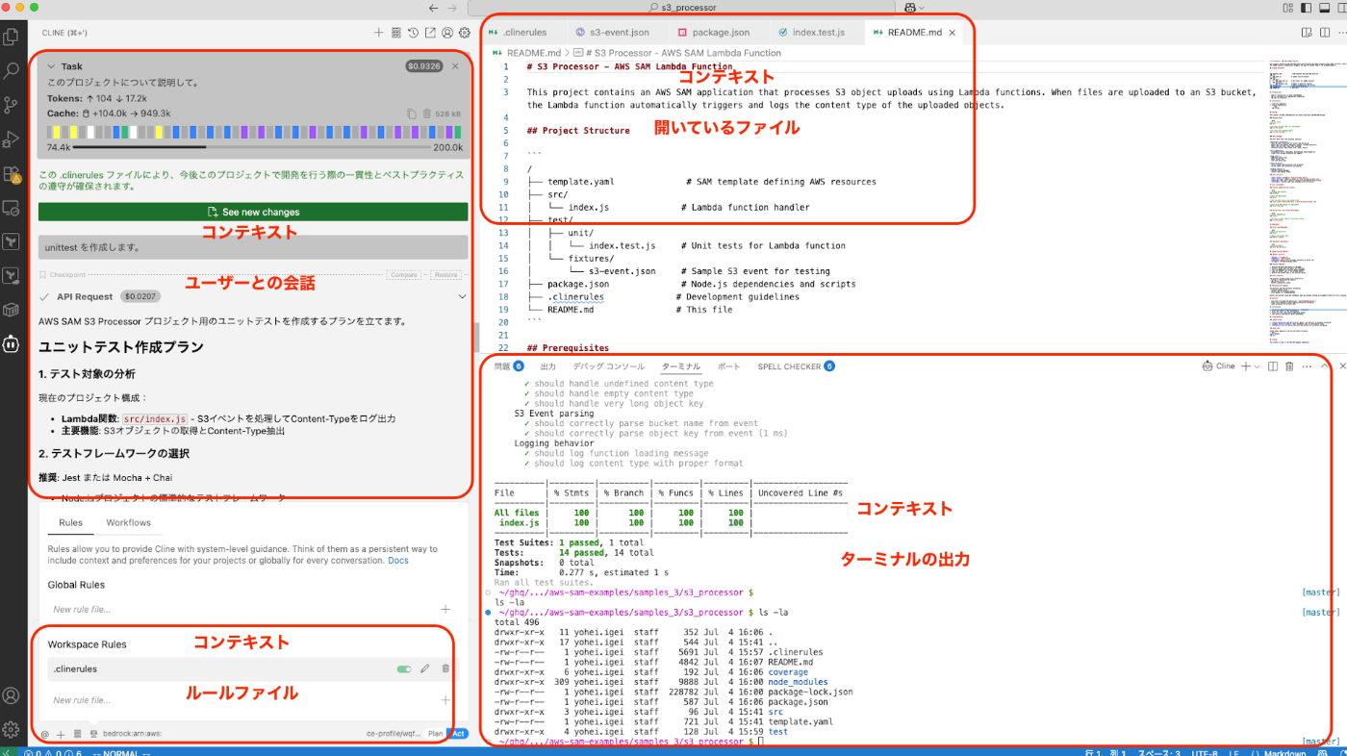This screenshot has width=1347, height=756.
Task: Open the Accounts icon in activity bar
Action: pyautogui.click(x=12, y=695)
